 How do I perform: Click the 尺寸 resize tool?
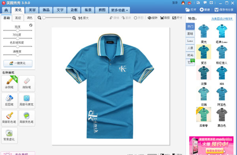tap(177, 18)
